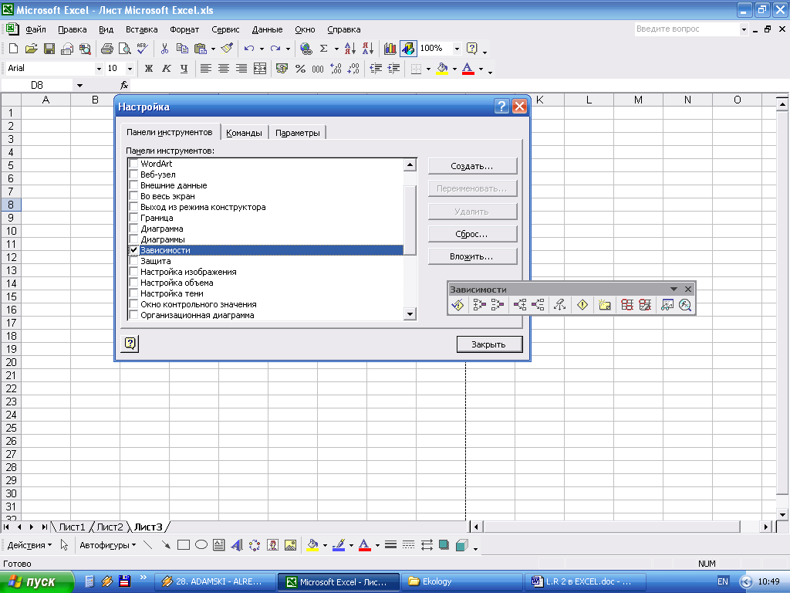Click Circle Invalid Data icon
The image size is (790, 593).
click(626, 305)
